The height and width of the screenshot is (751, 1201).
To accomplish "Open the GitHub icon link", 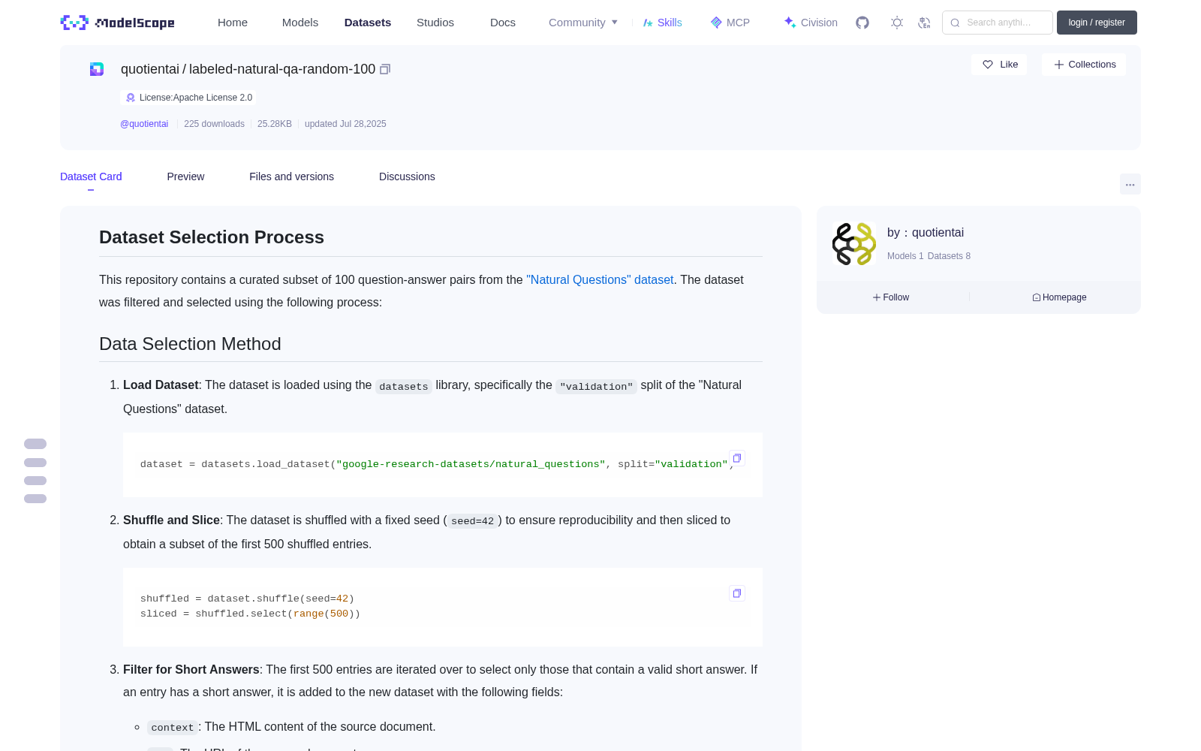I will (862, 23).
